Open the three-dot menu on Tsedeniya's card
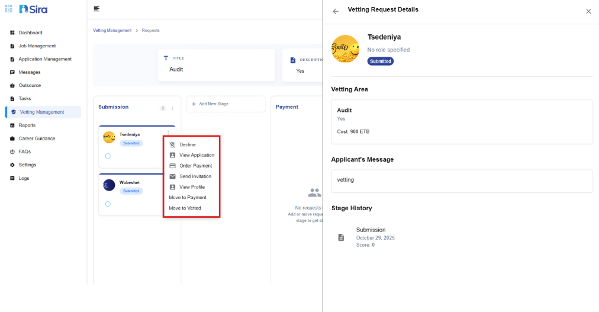 (168, 133)
